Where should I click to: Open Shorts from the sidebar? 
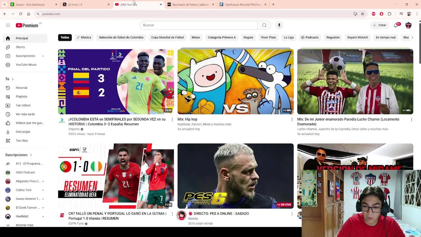(25, 47)
